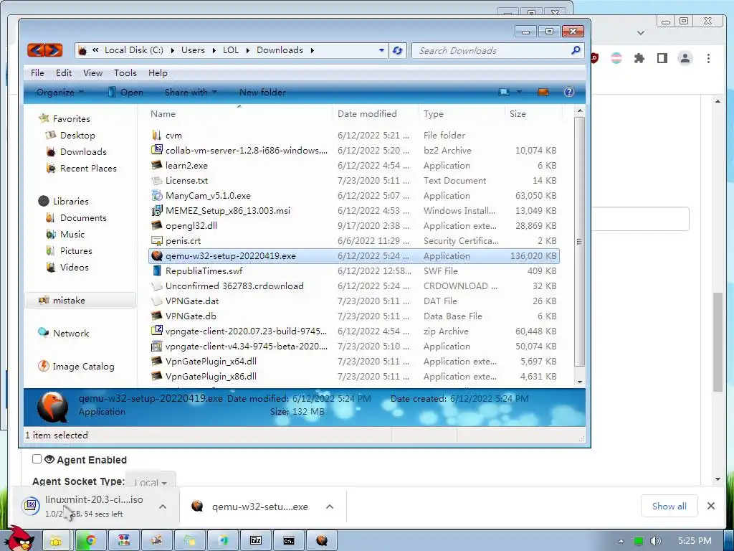Click the Forward arrow in Explorer
Image resolution: width=734 pixels, height=551 pixels.
pos(54,50)
